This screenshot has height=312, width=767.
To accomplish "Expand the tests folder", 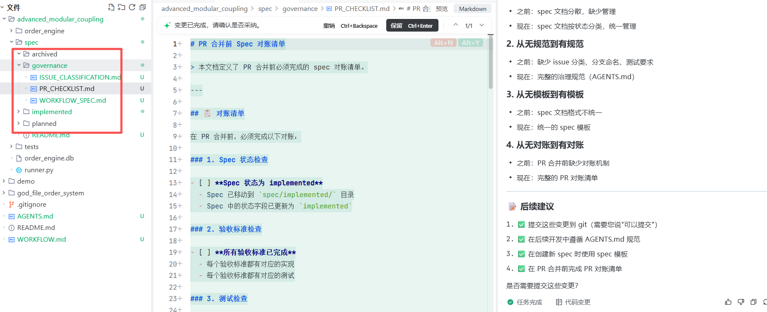I will click(11, 147).
